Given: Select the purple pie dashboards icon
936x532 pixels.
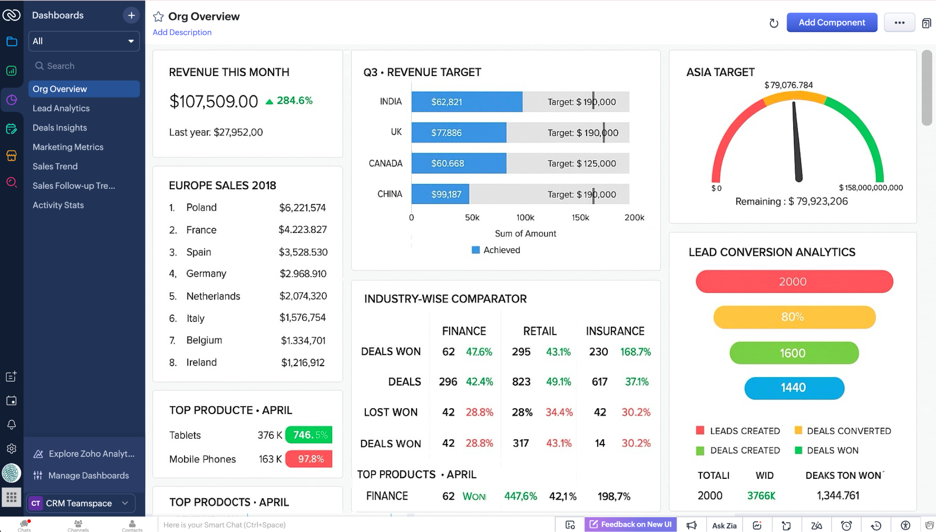Looking at the screenshot, I should pyautogui.click(x=11, y=100).
